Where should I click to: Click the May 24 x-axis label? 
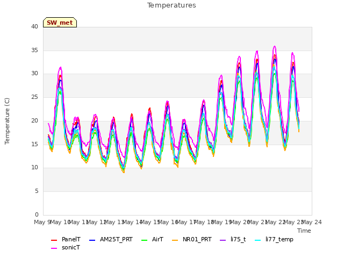click(312, 222)
